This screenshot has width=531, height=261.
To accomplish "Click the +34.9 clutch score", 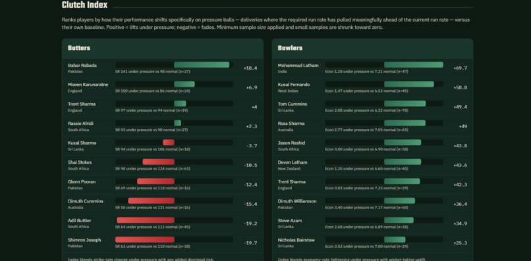I will [x=461, y=224].
